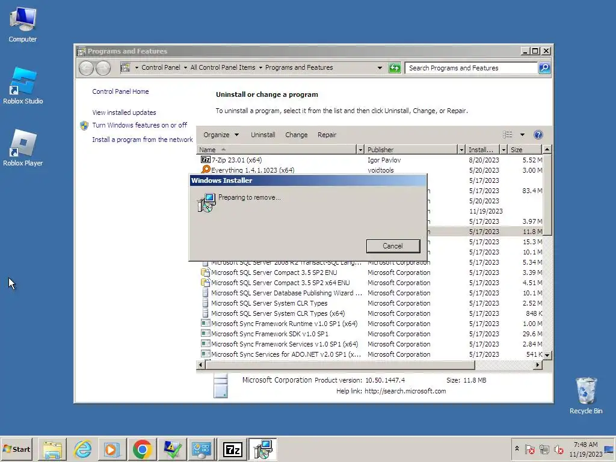Click the network tray icon

coord(544,449)
